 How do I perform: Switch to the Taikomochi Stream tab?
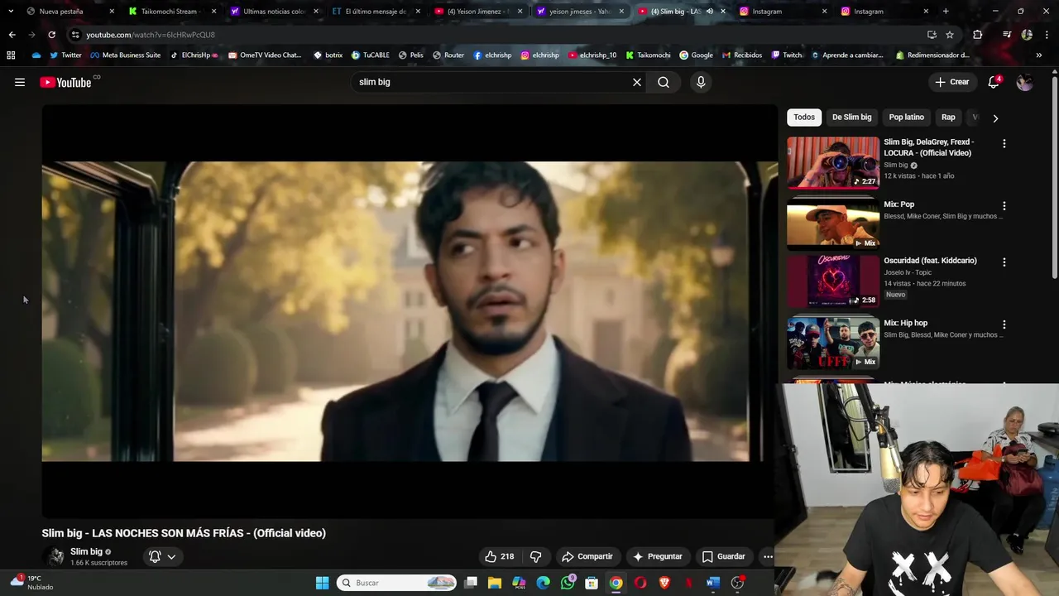pos(172,12)
